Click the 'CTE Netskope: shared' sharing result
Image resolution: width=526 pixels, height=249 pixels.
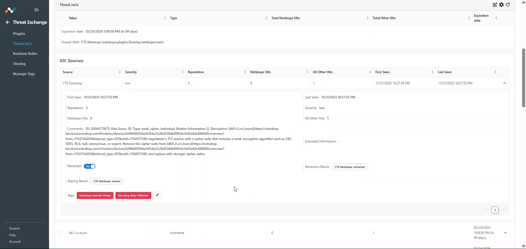point(107,181)
